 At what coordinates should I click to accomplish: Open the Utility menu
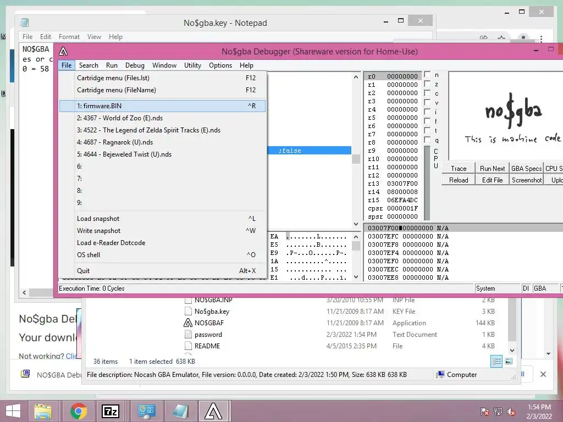tap(192, 65)
